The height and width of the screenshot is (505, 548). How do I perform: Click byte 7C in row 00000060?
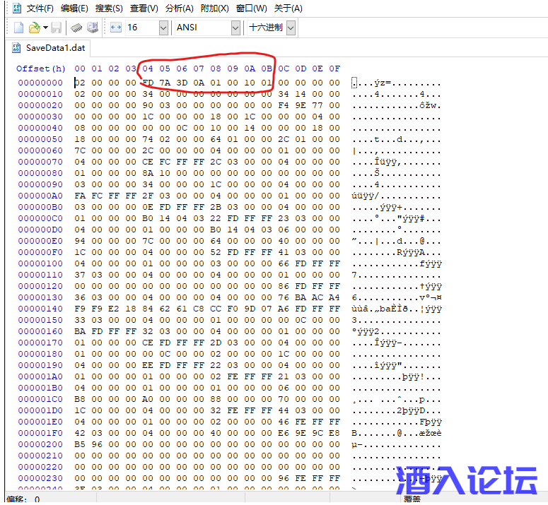[x=80, y=150]
